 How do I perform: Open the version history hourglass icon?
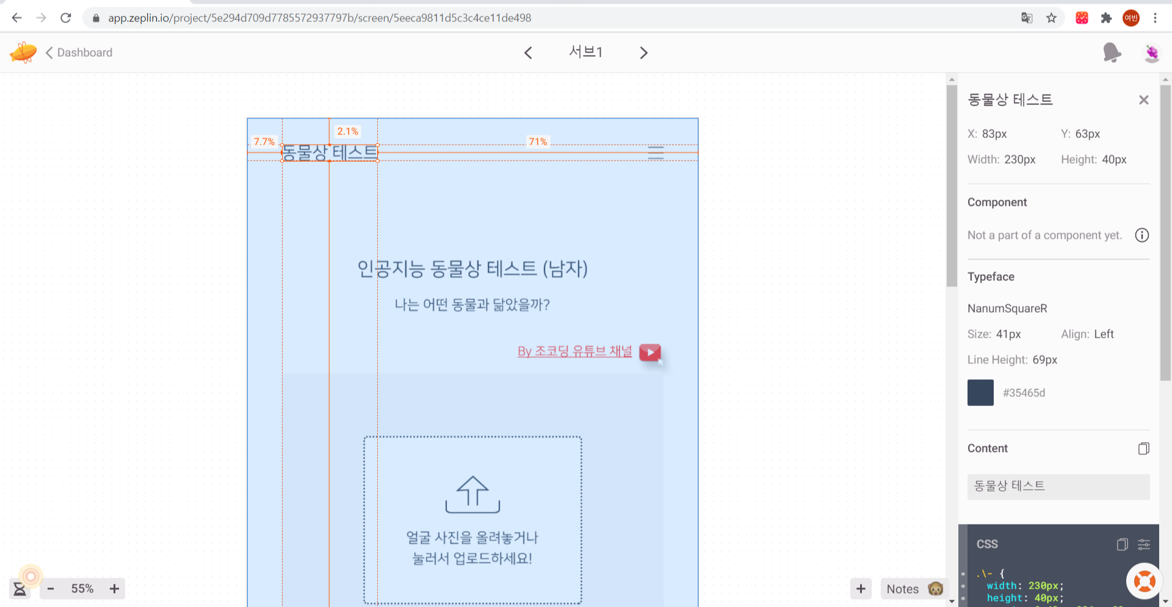[x=20, y=589]
